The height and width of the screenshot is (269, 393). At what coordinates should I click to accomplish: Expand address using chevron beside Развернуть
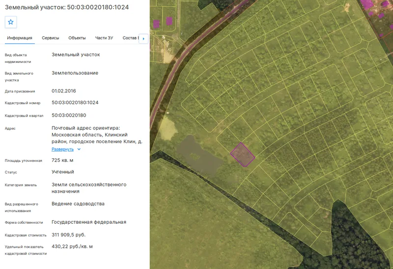tap(79, 149)
